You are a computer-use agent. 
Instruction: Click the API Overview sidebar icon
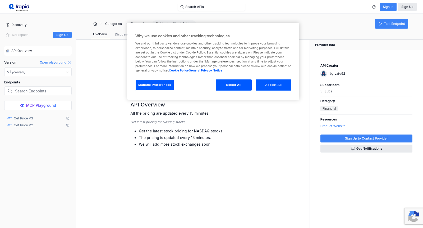pyautogui.click(x=8, y=51)
